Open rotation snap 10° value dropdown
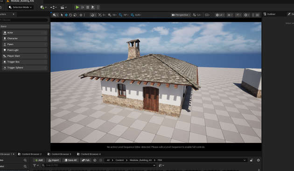 (x=126, y=15)
